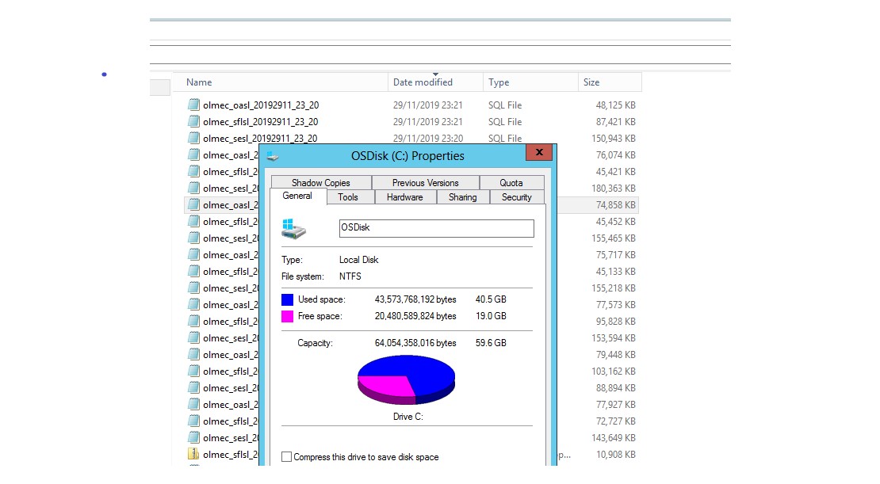Select the file icon in the 153,594 KB row
This screenshot has height=484, width=880.
(193, 337)
